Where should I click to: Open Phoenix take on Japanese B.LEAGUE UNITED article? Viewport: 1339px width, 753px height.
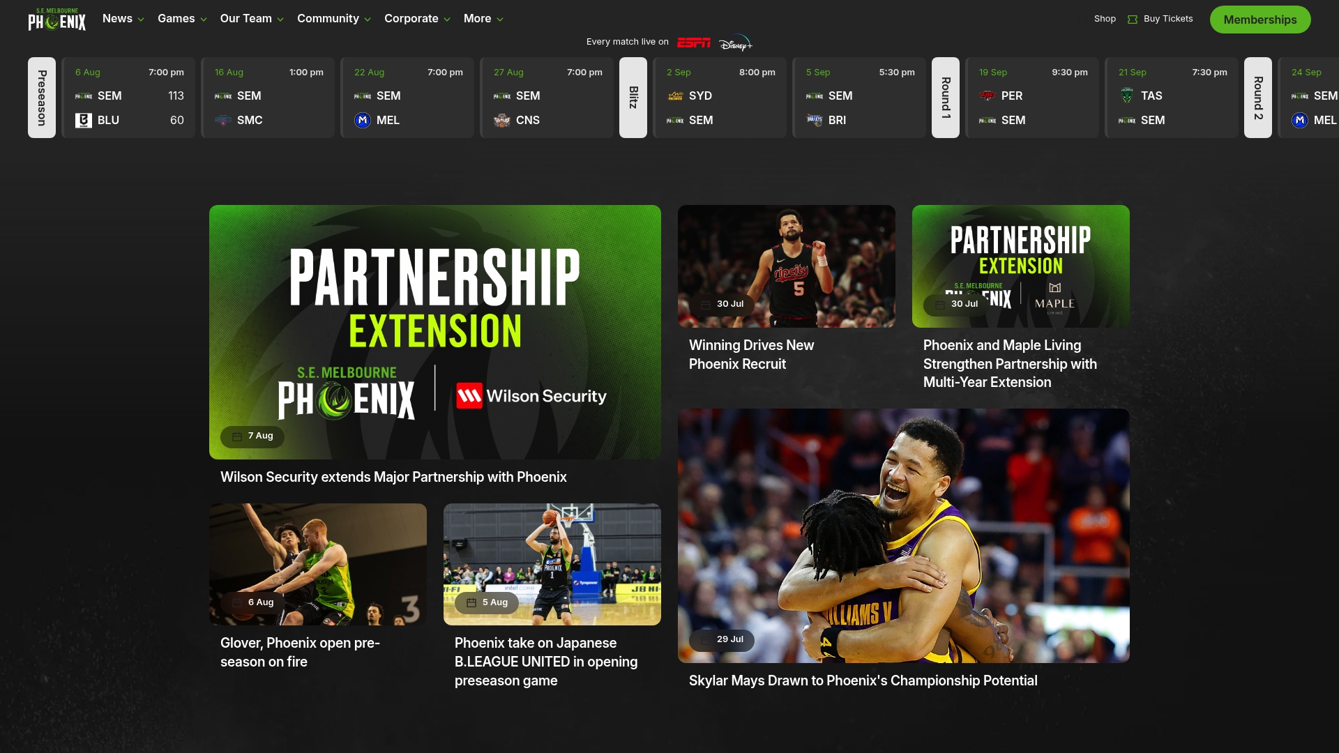click(x=546, y=662)
